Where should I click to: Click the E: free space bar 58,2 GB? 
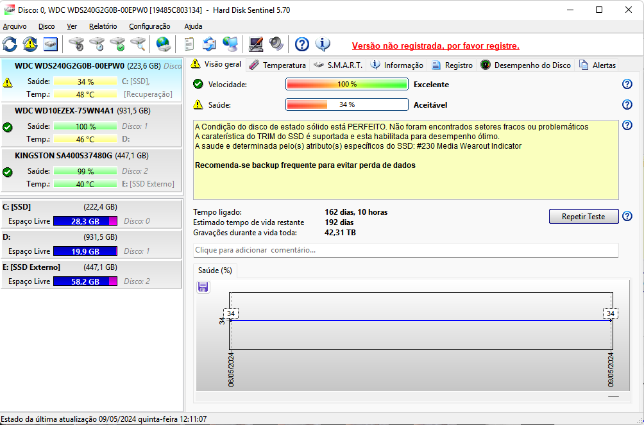pyautogui.click(x=85, y=281)
